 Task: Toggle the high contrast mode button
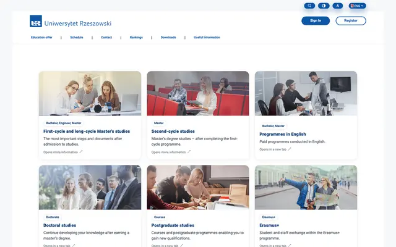coord(324,6)
